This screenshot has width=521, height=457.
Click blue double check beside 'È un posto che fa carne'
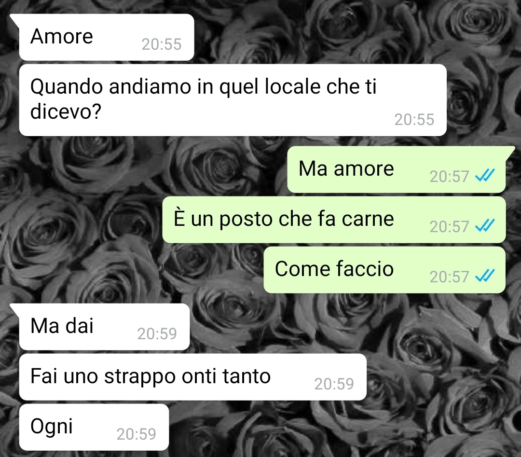click(485, 226)
